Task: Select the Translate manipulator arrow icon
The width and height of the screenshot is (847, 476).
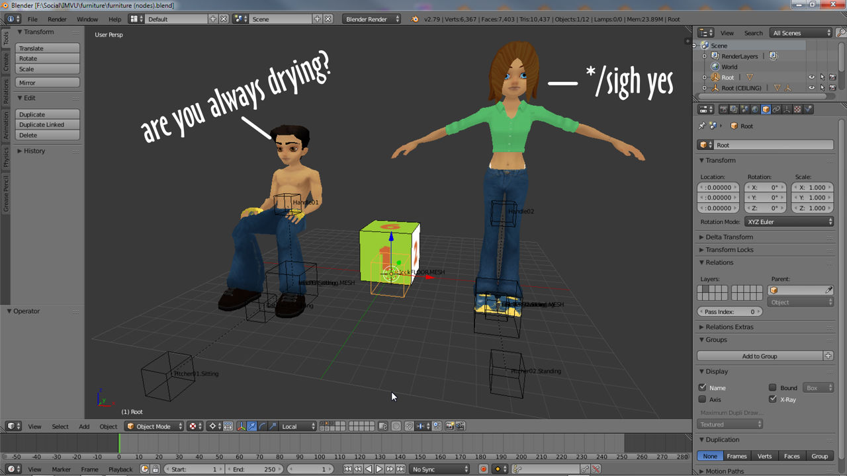Action: 252,426
